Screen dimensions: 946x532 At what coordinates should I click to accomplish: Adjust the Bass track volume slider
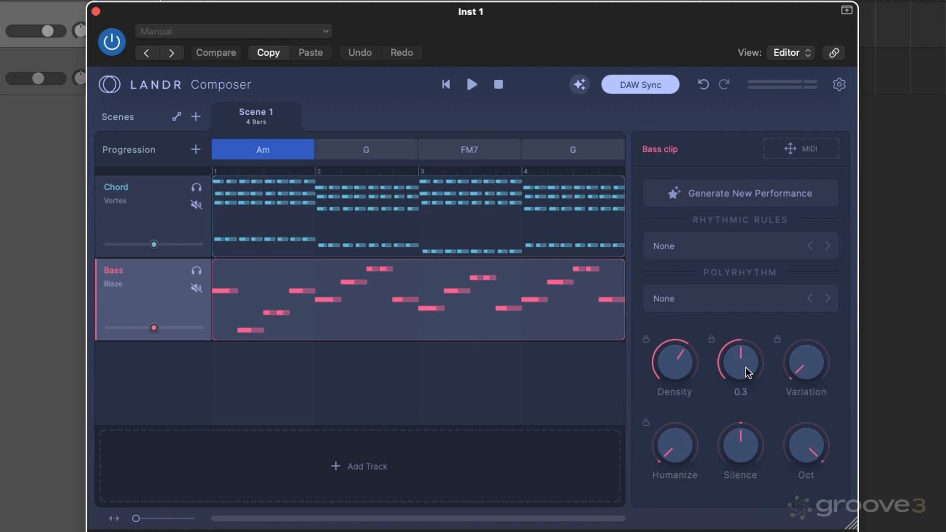154,328
